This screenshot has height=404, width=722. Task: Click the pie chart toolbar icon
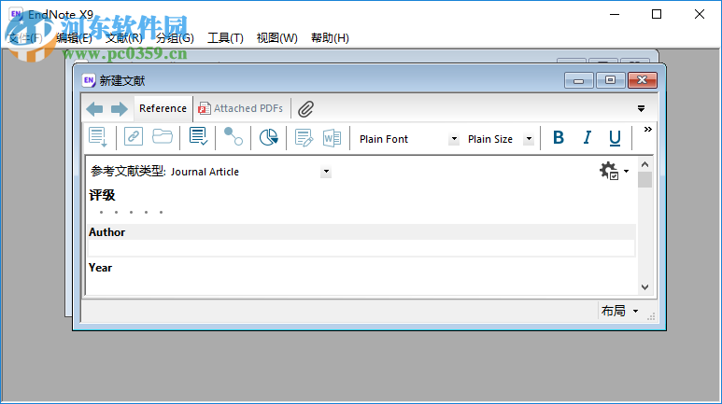coord(268,137)
